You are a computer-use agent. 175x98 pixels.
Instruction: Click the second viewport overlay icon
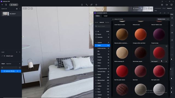pyautogui.click(x=29, y=8)
